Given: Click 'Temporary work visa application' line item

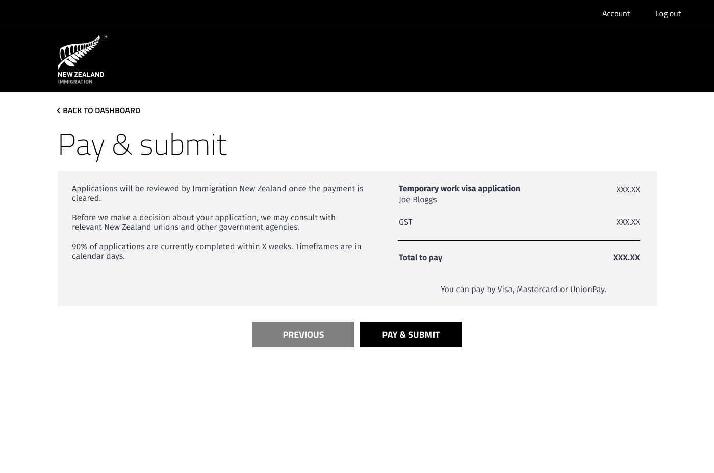Looking at the screenshot, I should coord(459,188).
